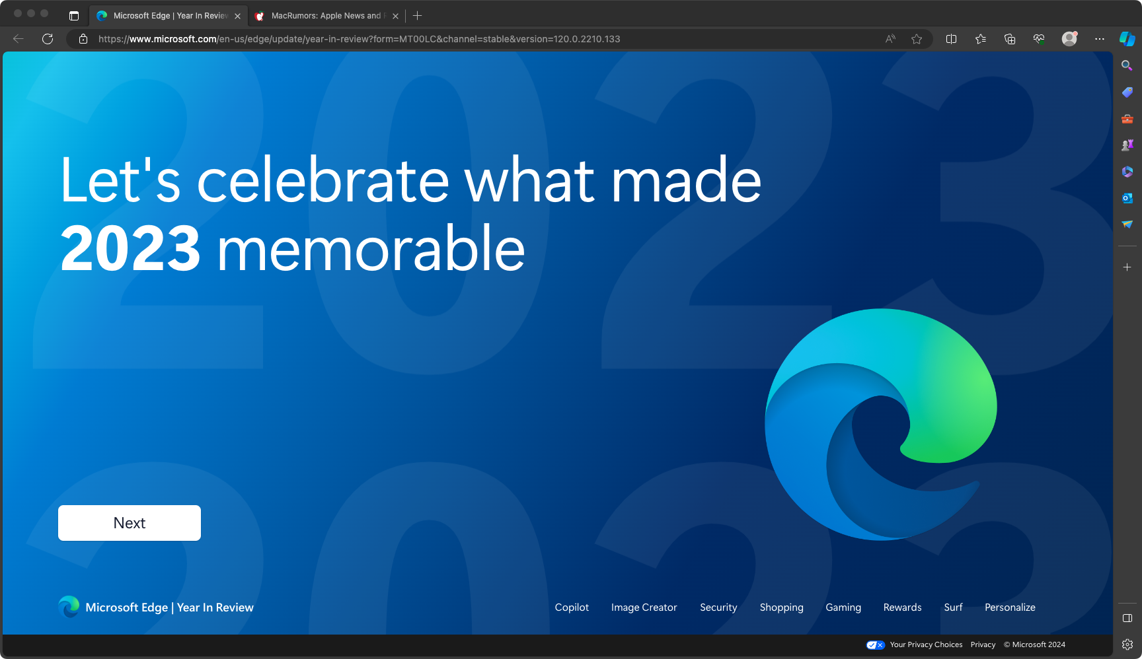The image size is (1142, 659).
Task: Click the Read aloud icon in address bar
Action: (x=890, y=39)
